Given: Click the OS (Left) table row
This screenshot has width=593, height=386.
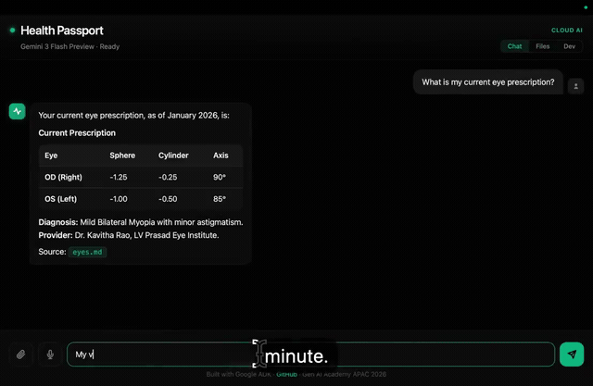Looking at the screenshot, I should coord(141,199).
